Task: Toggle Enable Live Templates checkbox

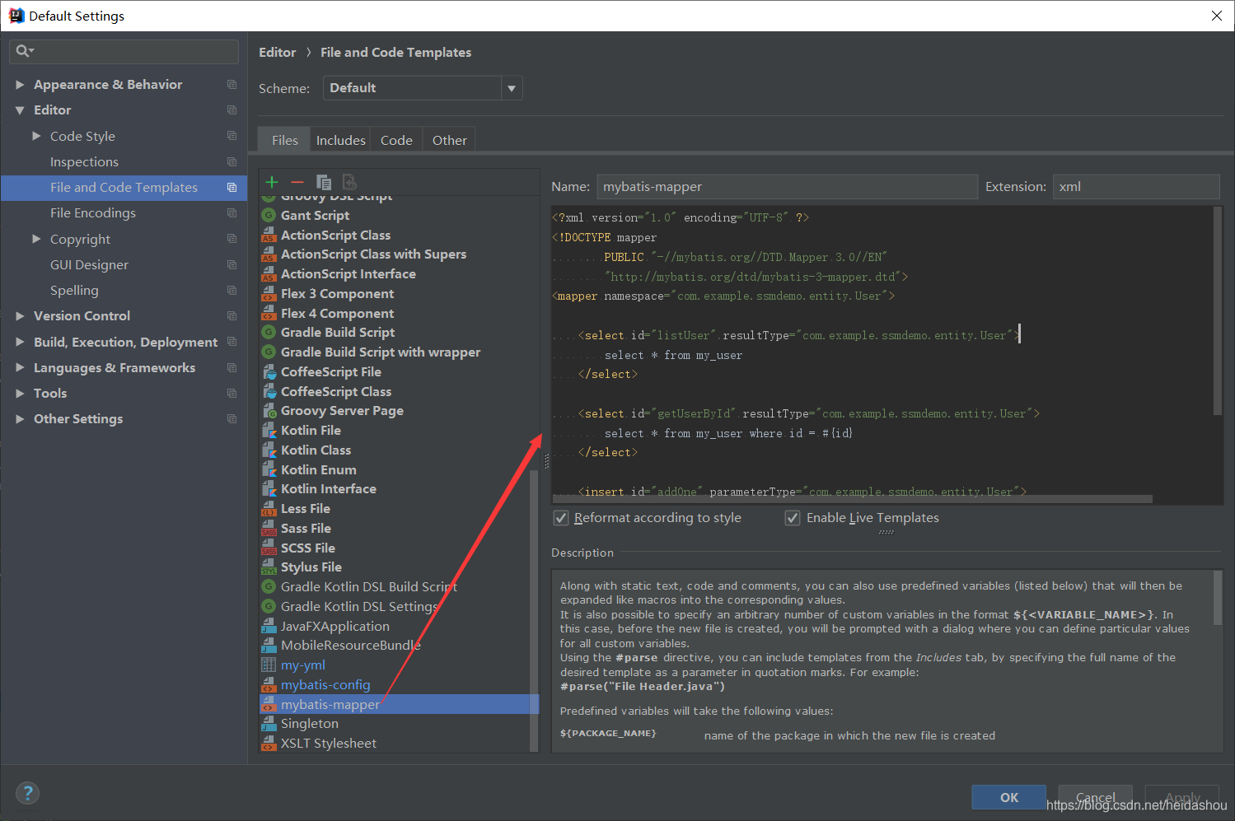Action: [x=793, y=518]
